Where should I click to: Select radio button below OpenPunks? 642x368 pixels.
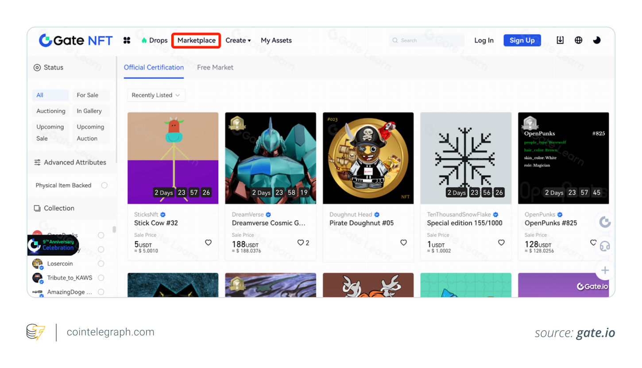(101, 249)
